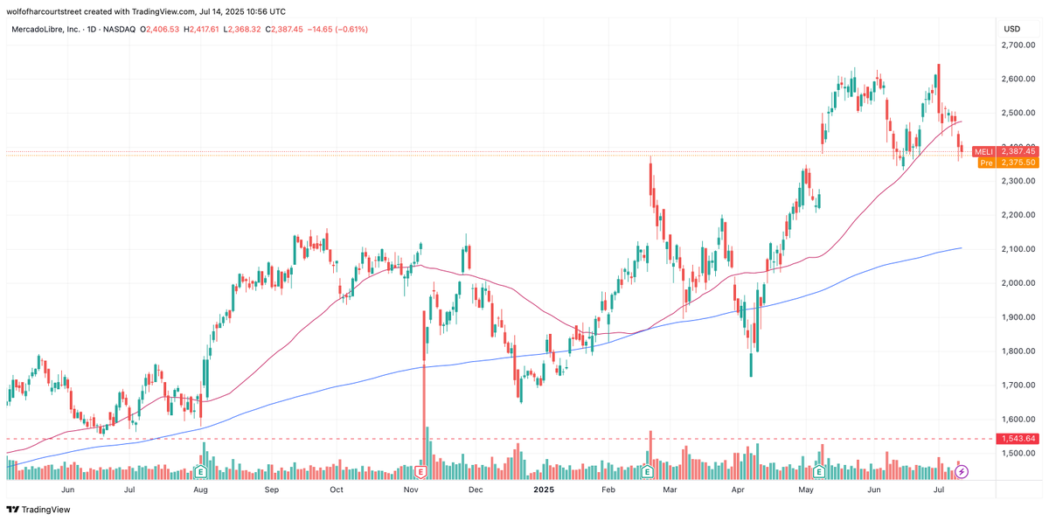
Task: Click the 1,500.00 price axis label
Action: 1018,454
